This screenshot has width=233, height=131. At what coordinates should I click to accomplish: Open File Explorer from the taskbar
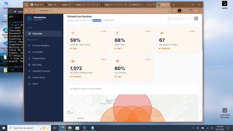click(x=70, y=128)
